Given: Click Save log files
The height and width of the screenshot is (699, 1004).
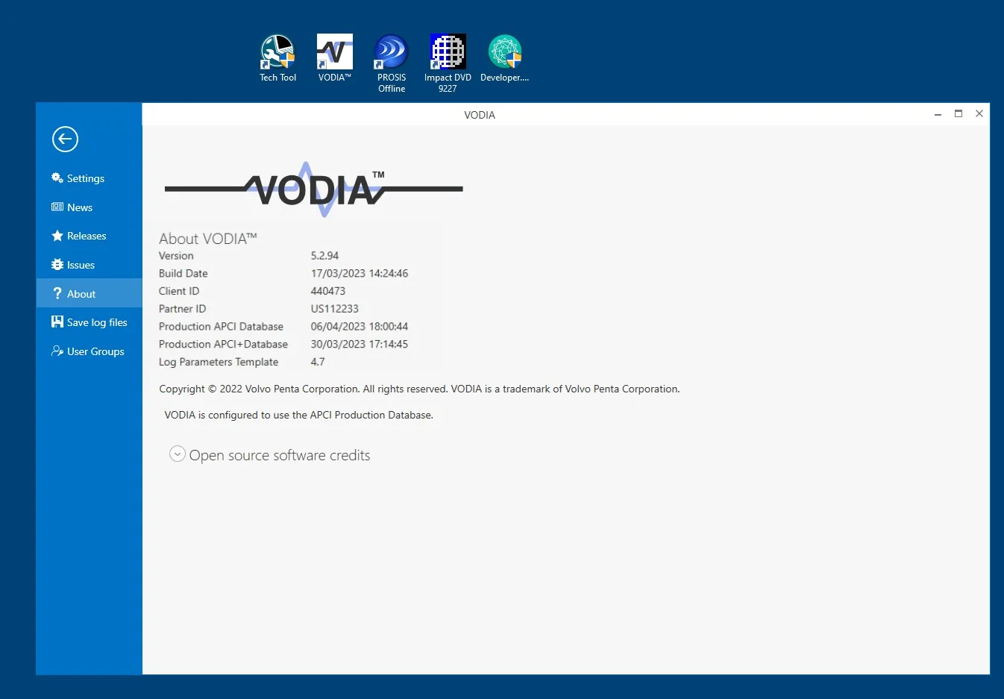Looking at the screenshot, I should click(97, 322).
